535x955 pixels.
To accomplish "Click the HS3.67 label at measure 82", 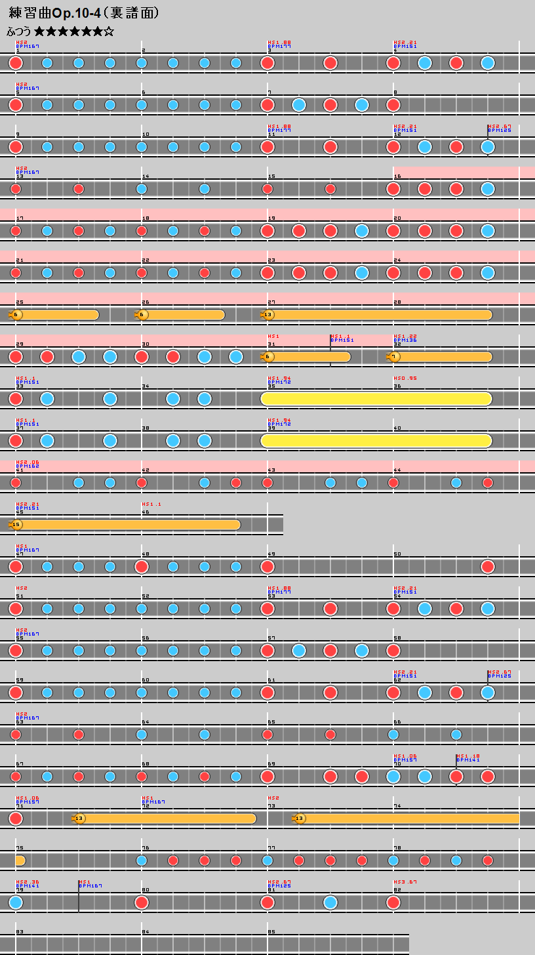I will 405,882.
